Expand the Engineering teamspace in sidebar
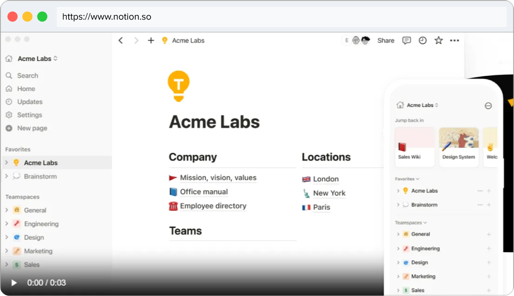 7,223
